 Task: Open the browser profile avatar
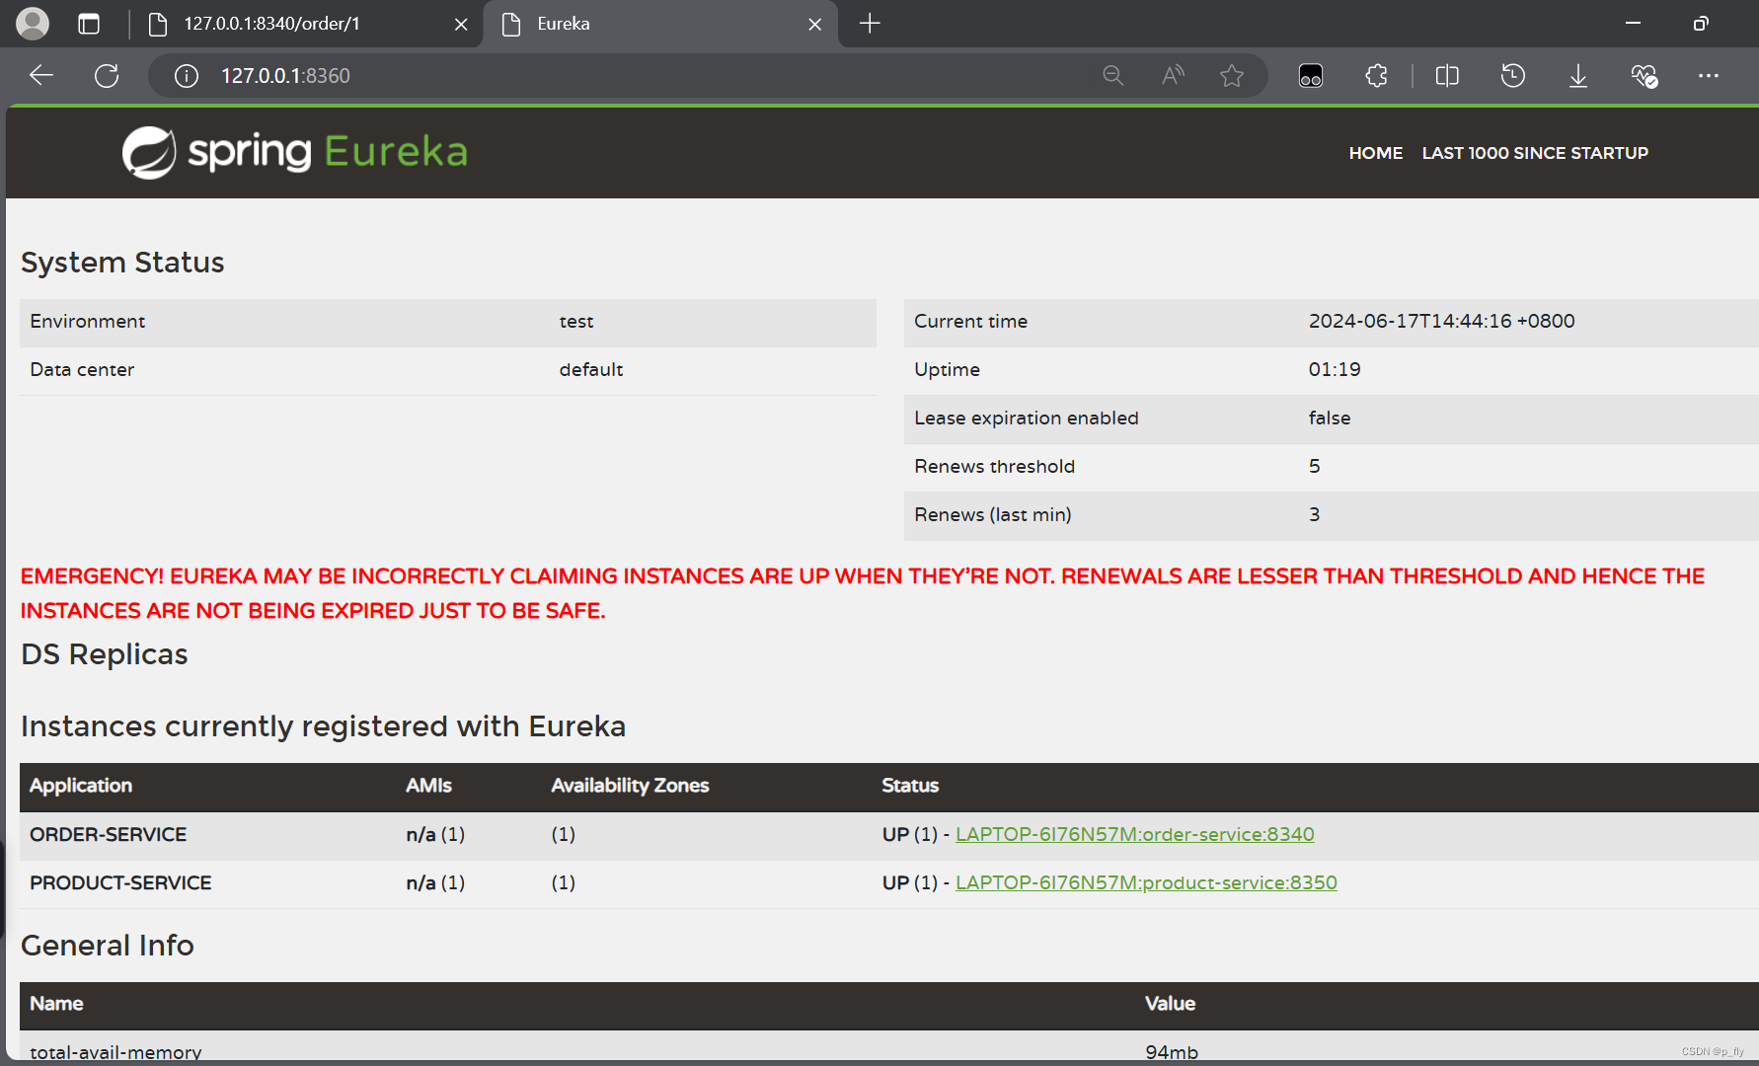click(33, 24)
